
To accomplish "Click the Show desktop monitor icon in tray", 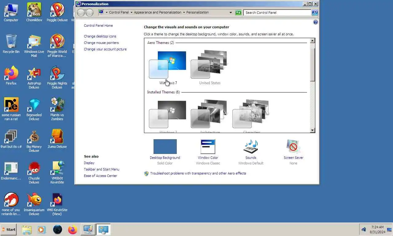I will 389,230.
